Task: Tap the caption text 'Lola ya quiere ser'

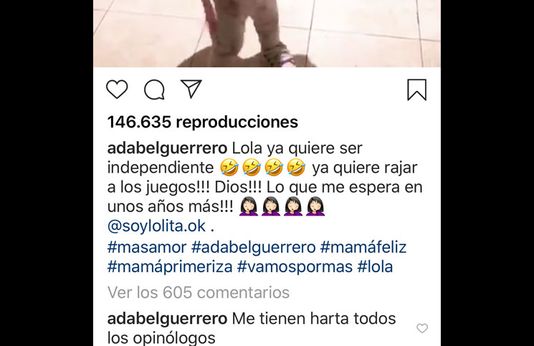Action: [x=297, y=149]
